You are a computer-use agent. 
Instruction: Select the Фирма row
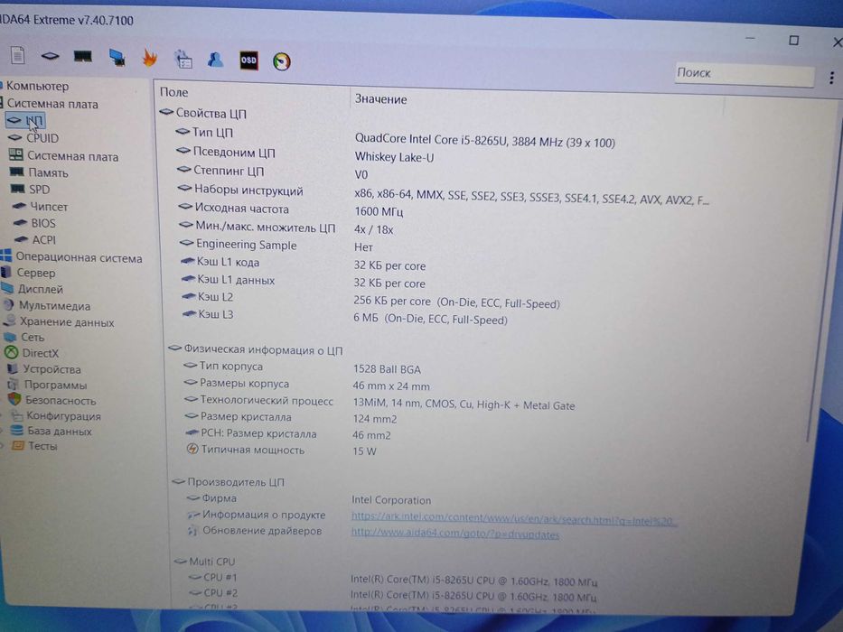tap(309, 498)
